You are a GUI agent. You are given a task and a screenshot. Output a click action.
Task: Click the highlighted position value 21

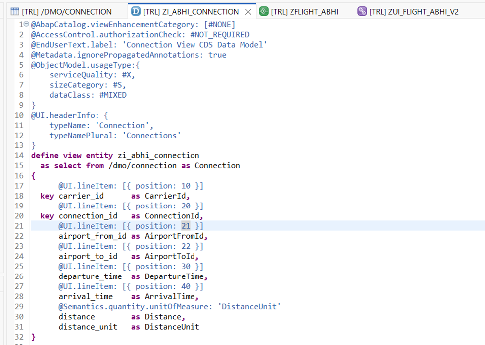coord(186,226)
